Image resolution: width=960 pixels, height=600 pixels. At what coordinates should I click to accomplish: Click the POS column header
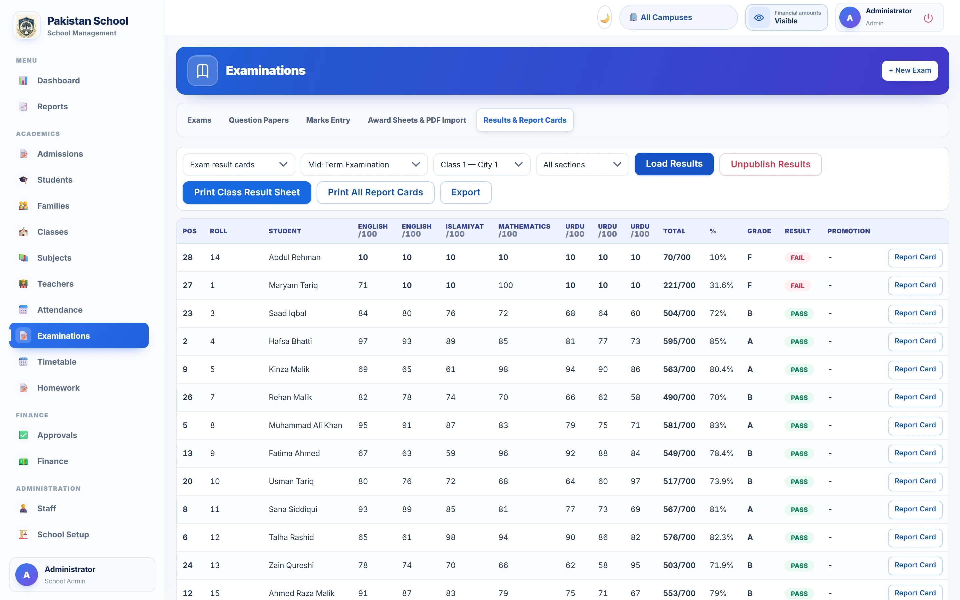pyautogui.click(x=190, y=231)
